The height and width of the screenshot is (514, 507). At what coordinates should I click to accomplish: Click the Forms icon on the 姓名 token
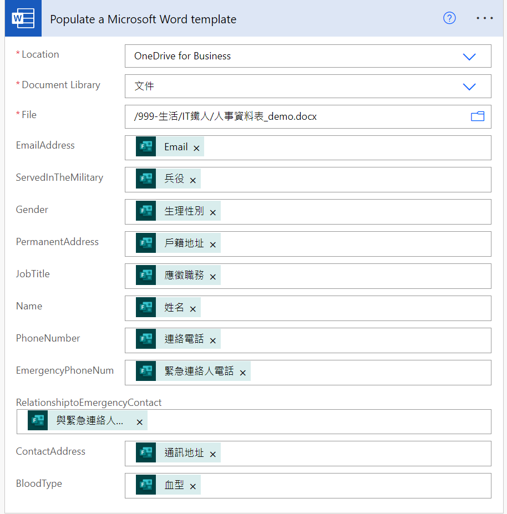pyautogui.click(x=146, y=307)
